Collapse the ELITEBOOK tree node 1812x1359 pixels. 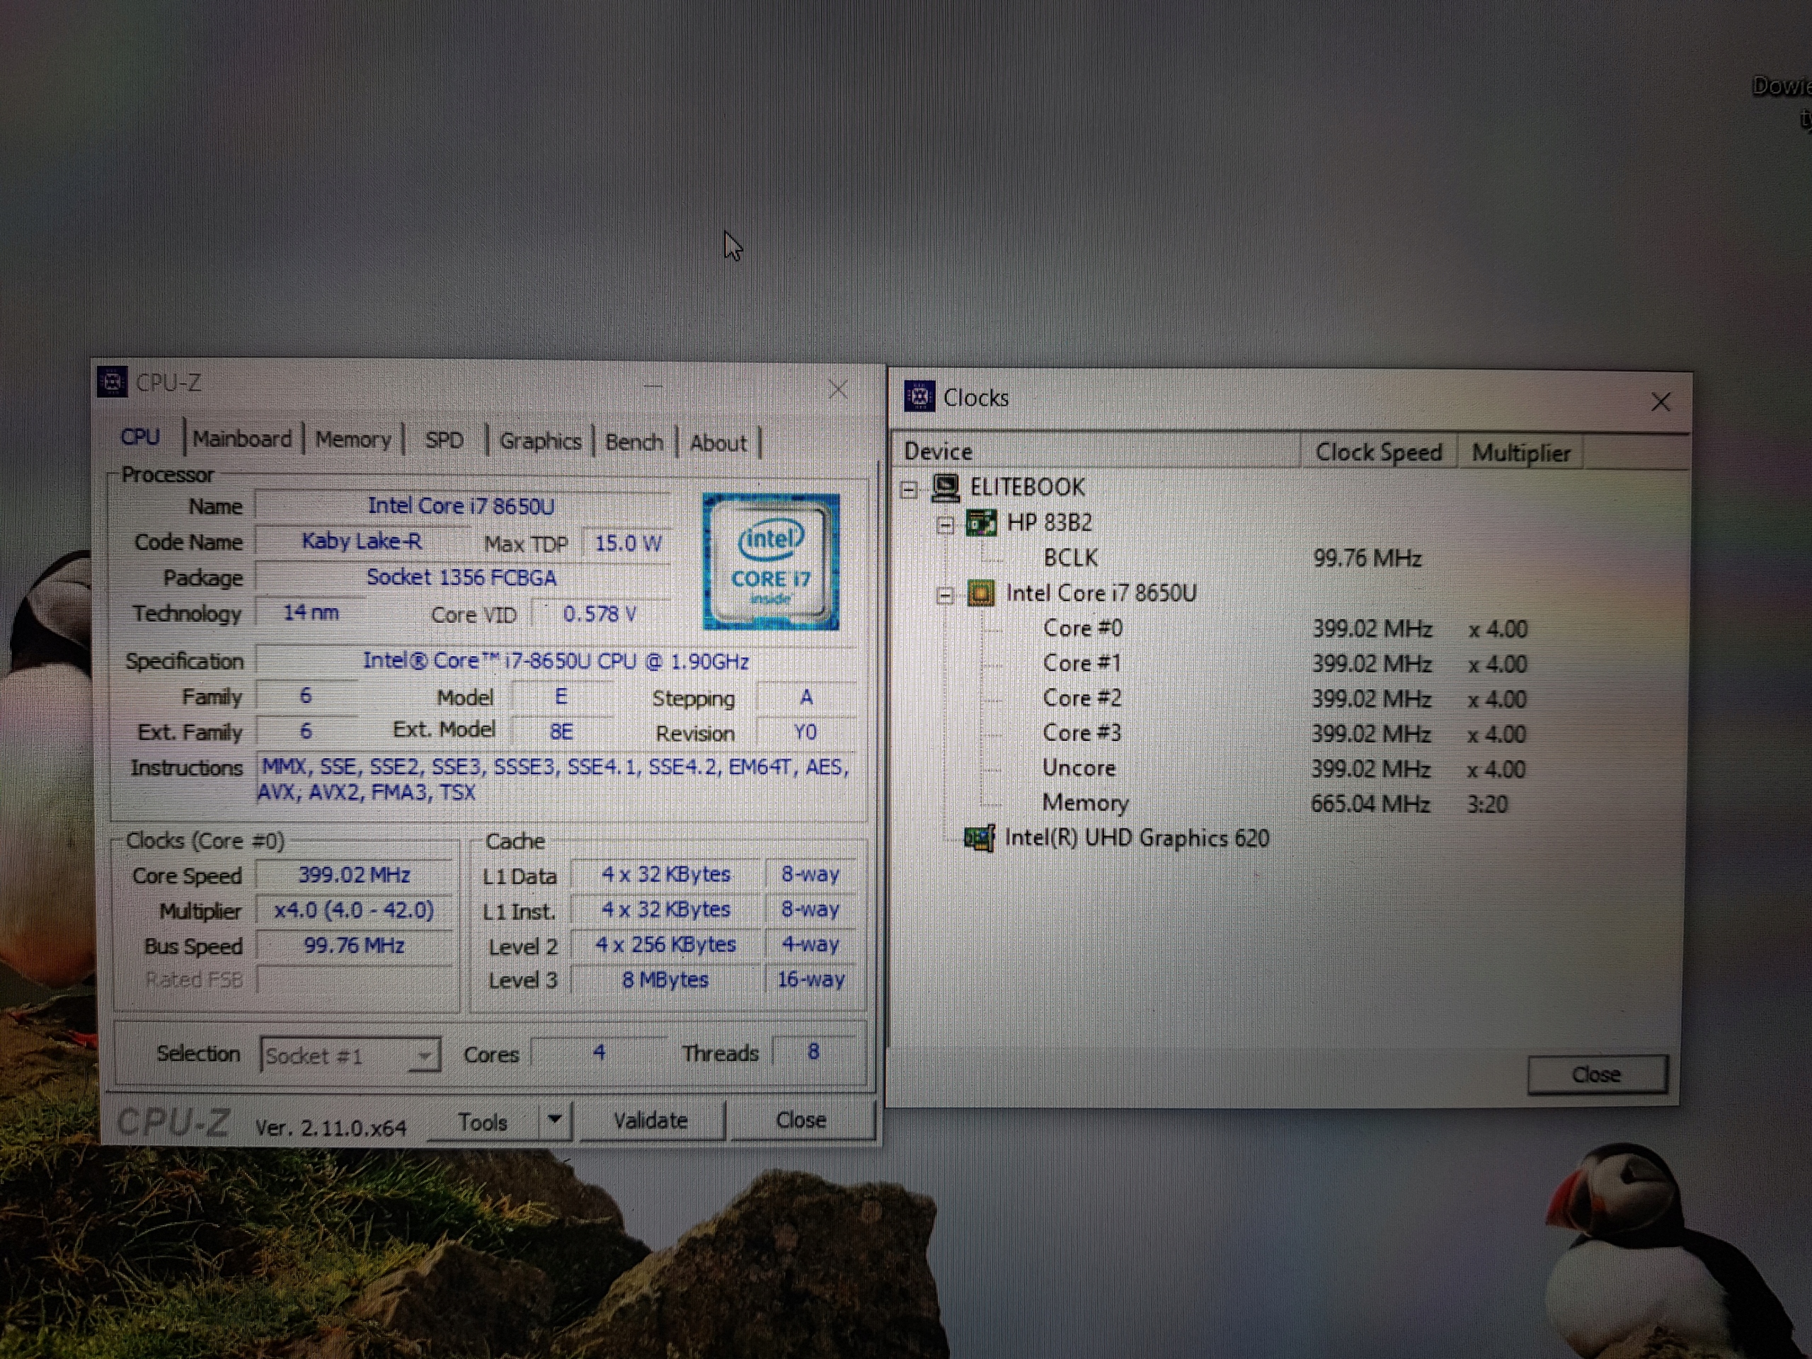(908, 490)
